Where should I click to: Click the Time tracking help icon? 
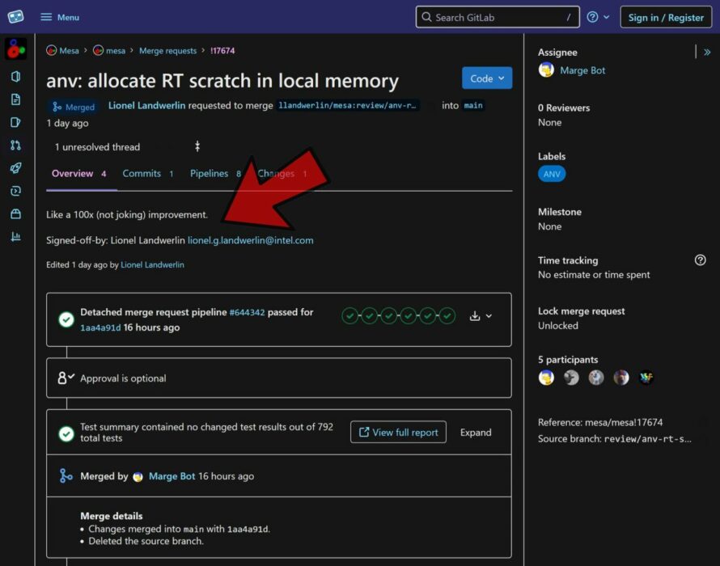701,260
